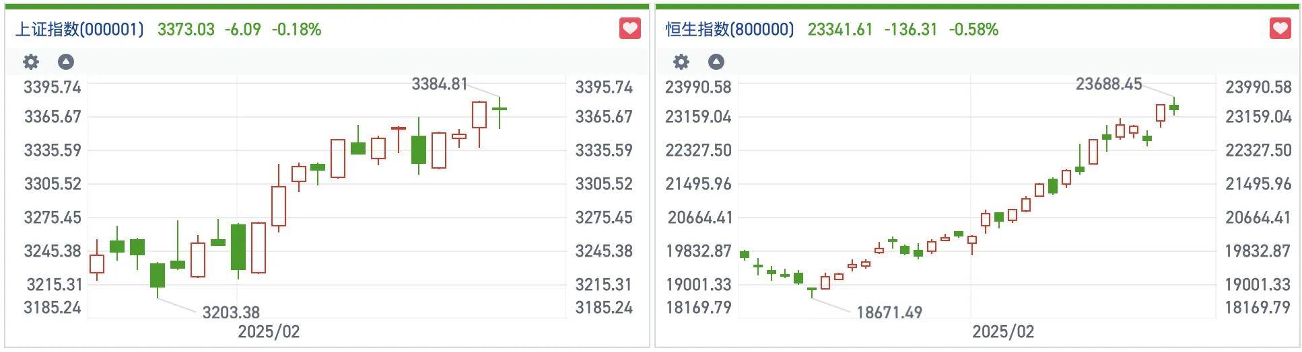Click the latest candlestick on 恒生指数 chart
Viewport: 1302px width, 352px height.
[1174, 107]
